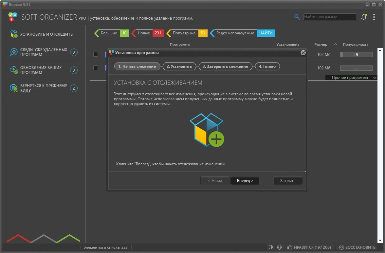Screen dimensions: 385x253
Task: Click the thumbs-up like icon
Action: 290,247
